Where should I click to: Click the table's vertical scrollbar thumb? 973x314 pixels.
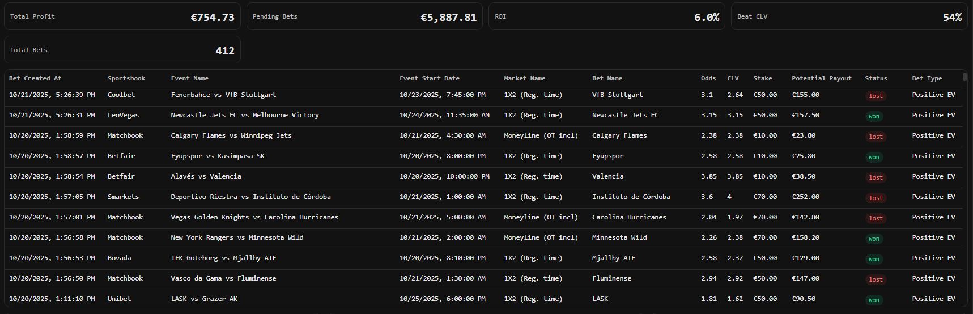pyautogui.click(x=964, y=77)
